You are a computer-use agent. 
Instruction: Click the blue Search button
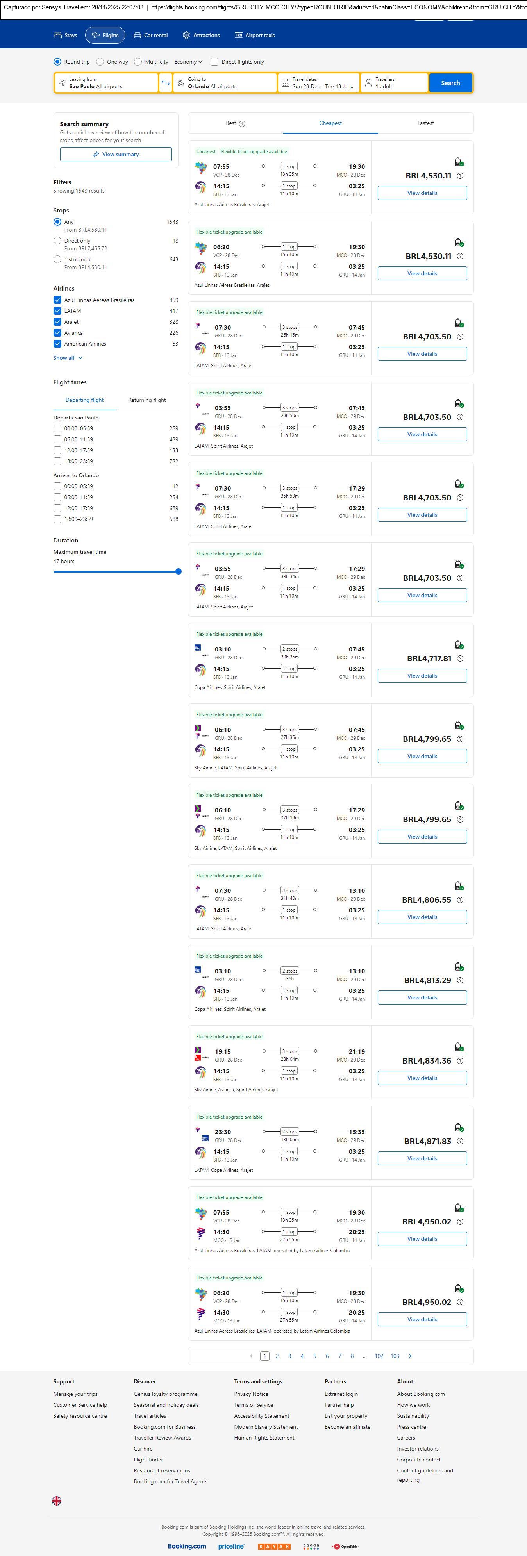(450, 83)
